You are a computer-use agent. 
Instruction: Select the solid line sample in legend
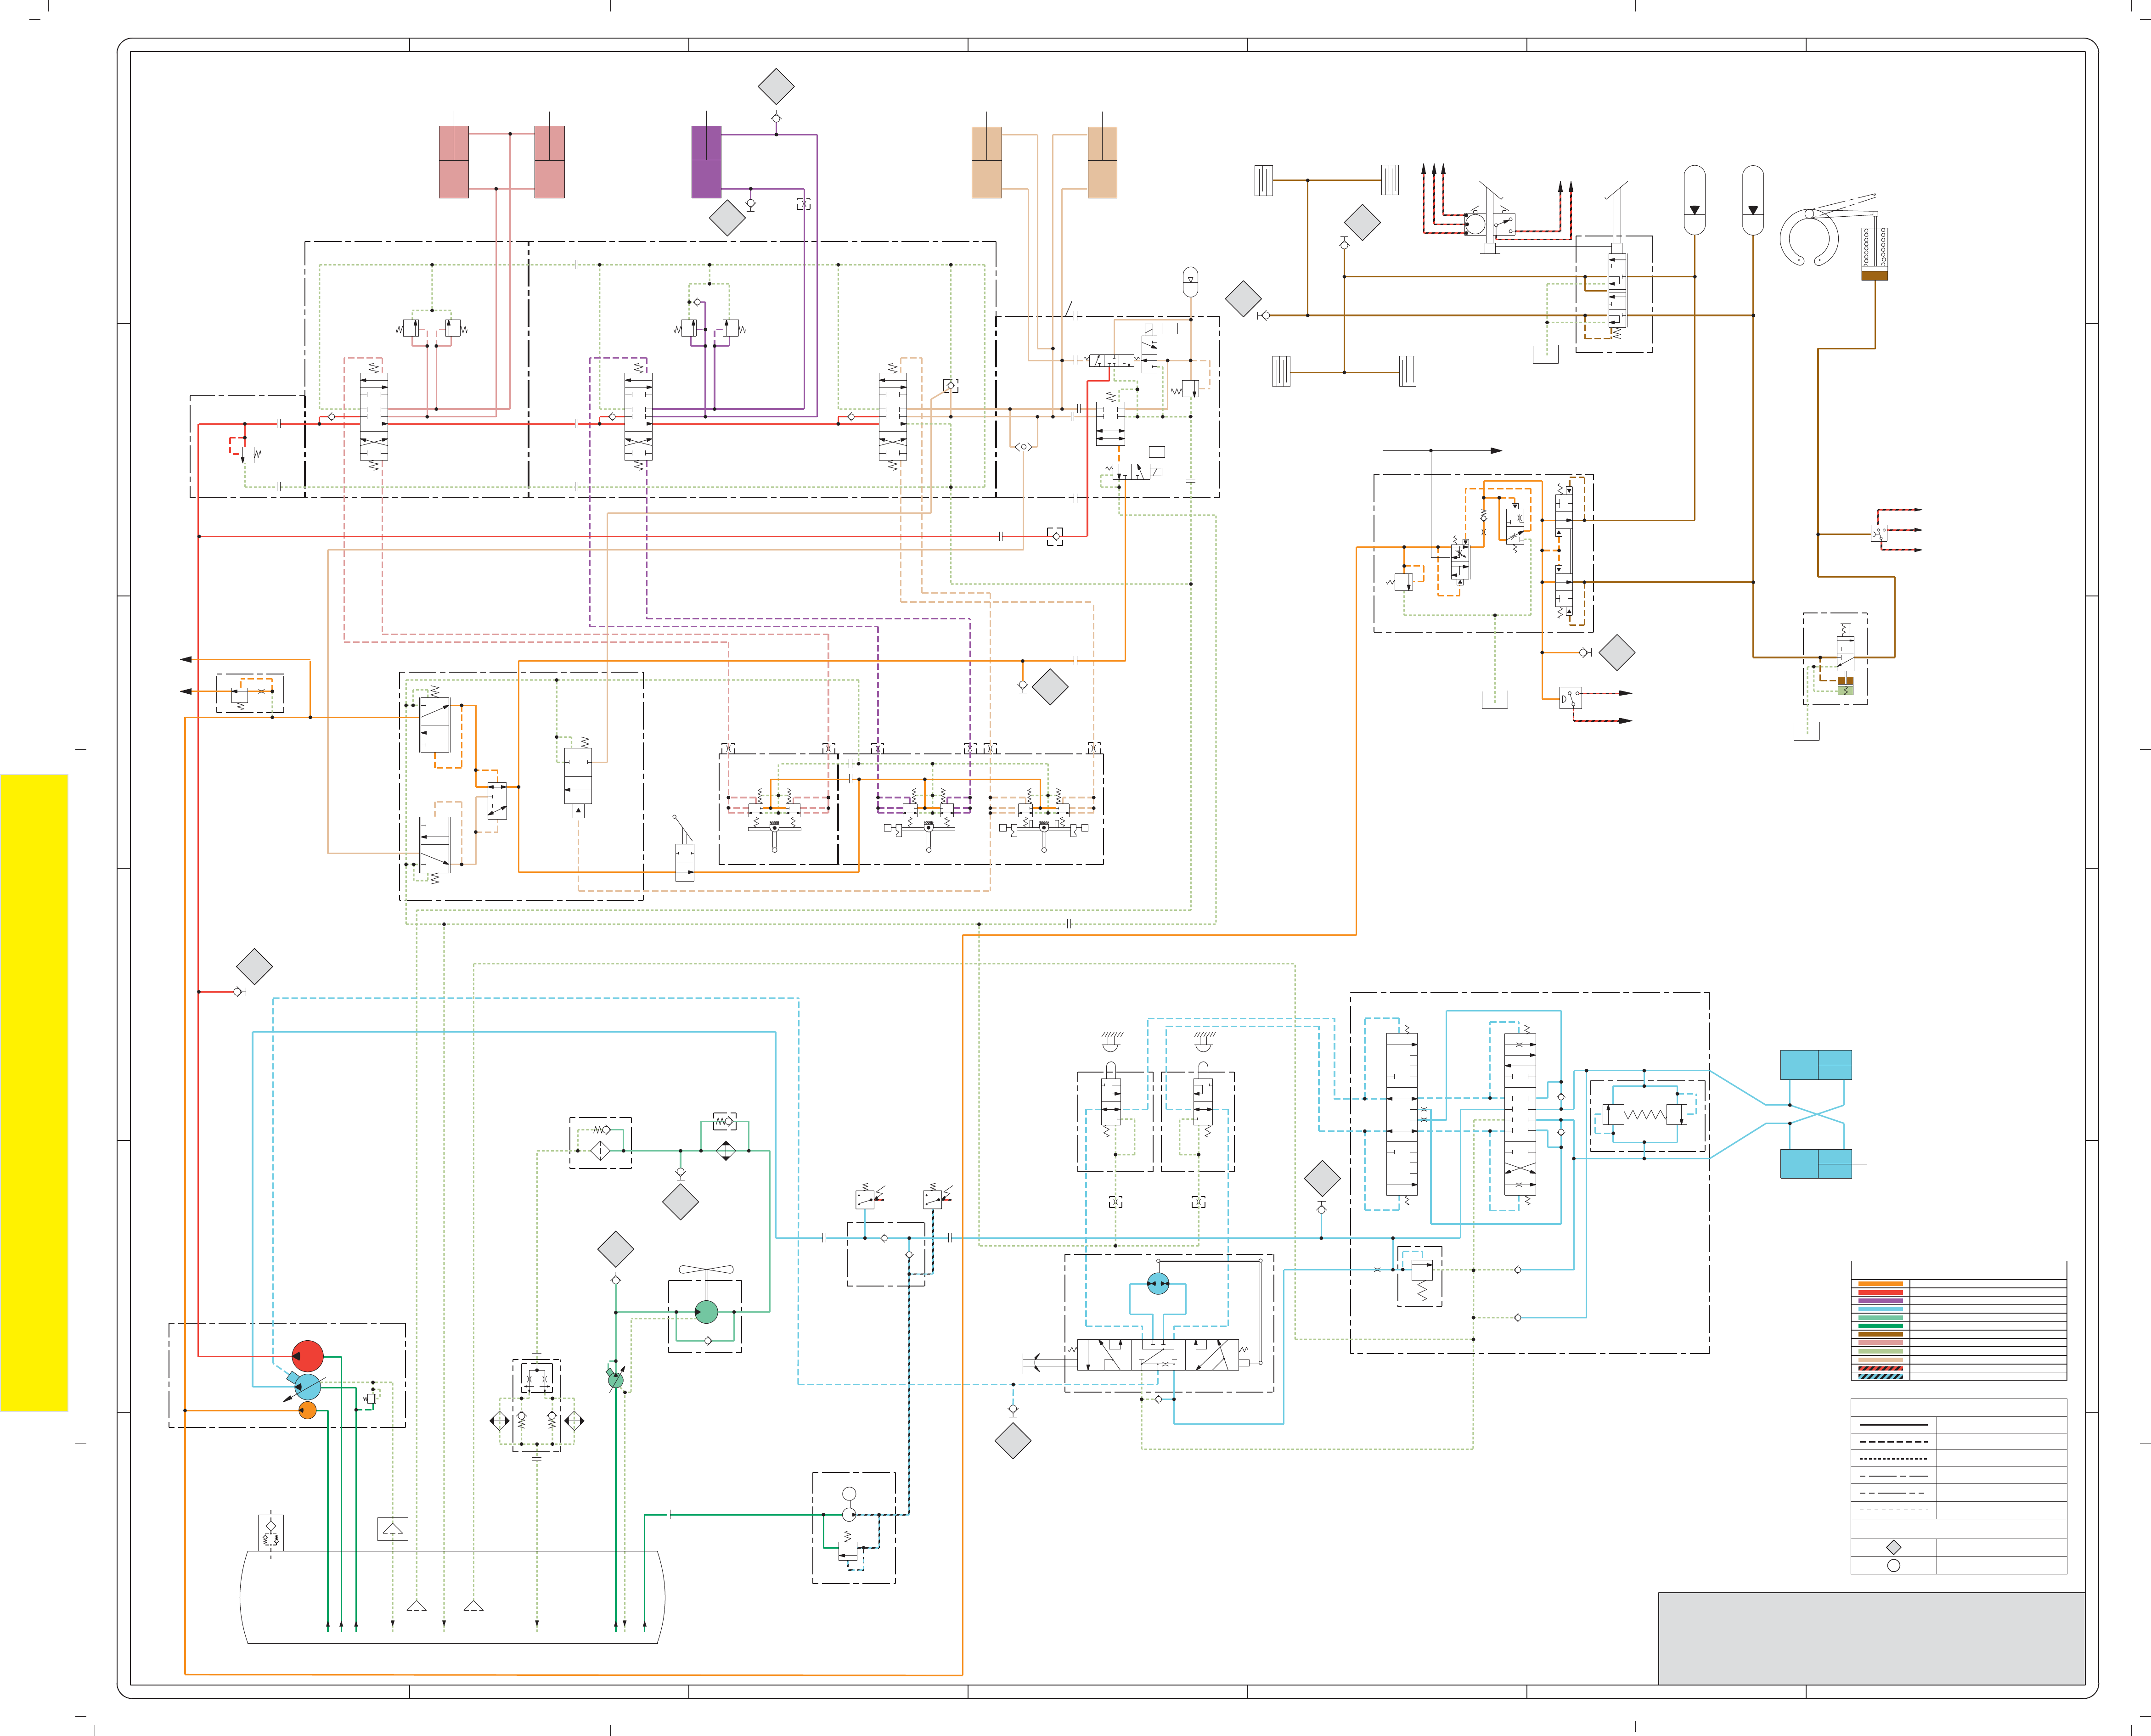pos(1894,1425)
